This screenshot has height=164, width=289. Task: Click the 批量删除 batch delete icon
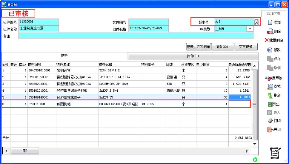click(267, 40)
